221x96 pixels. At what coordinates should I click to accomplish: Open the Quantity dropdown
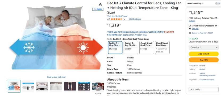(x=203, y=47)
